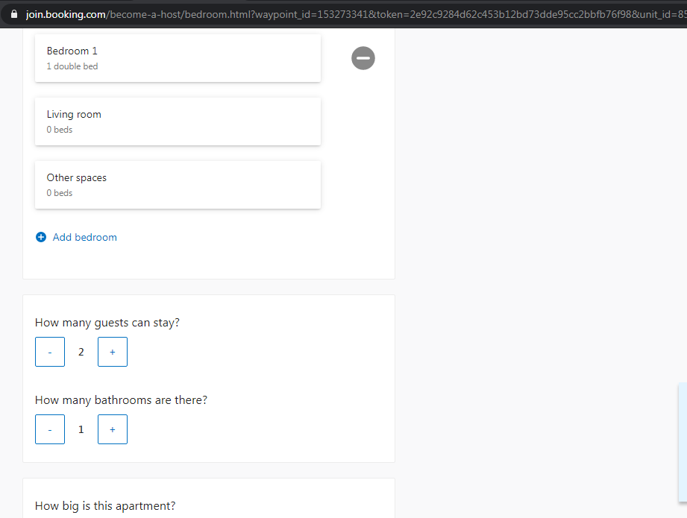Click the bathroom count value 1
The width and height of the screenshot is (687, 518).
pyautogui.click(x=81, y=429)
